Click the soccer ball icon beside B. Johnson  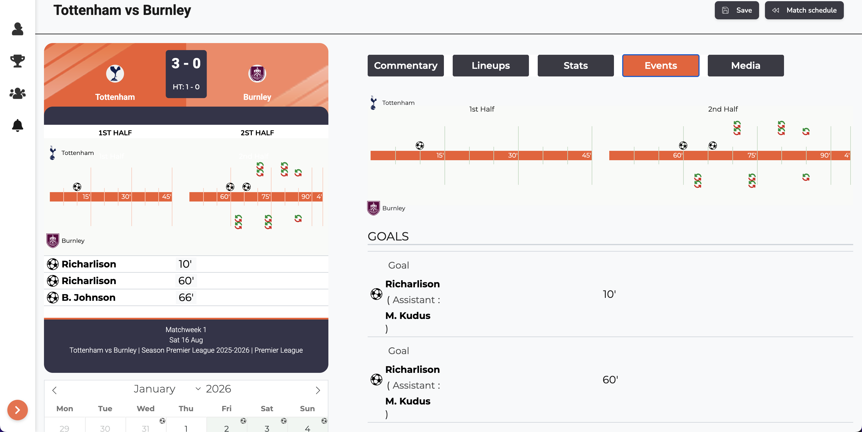[x=52, y=297]
